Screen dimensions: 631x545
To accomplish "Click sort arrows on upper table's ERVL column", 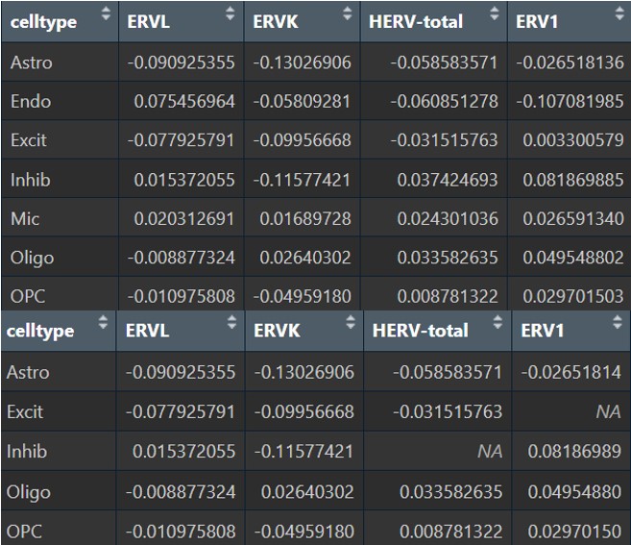I will (229, 14).
